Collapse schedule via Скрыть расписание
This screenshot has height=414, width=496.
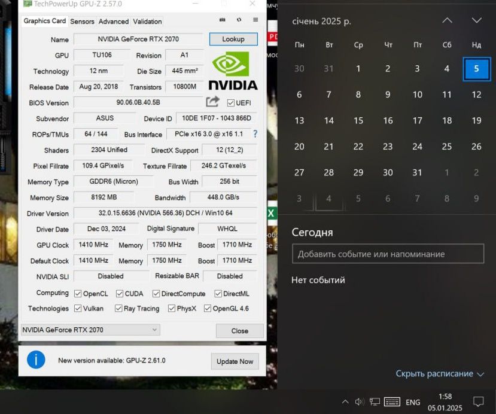440,373
